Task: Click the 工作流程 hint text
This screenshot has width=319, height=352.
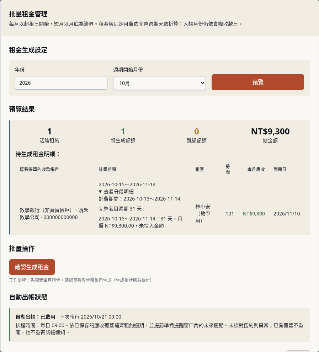Action: click(81, 280)
